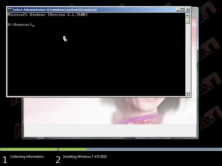Click the scroll up arrow in cmd window
222x166 pixels.
(188, 15)
